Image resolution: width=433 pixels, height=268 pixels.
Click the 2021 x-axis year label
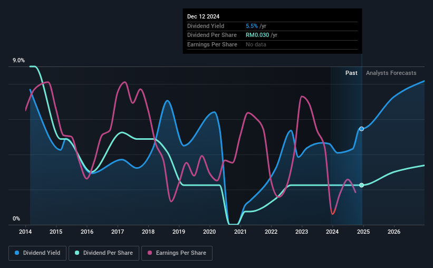pyautogui.click(x=240, y=232)
